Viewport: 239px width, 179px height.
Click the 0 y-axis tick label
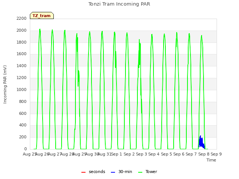point(25,149)
